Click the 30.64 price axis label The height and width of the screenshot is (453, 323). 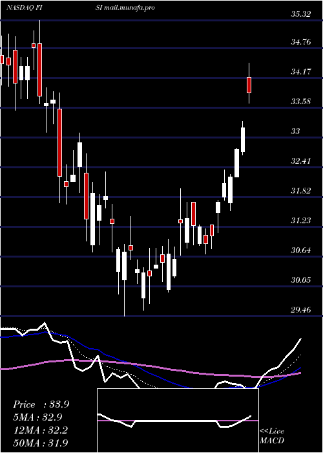point(301,250)
